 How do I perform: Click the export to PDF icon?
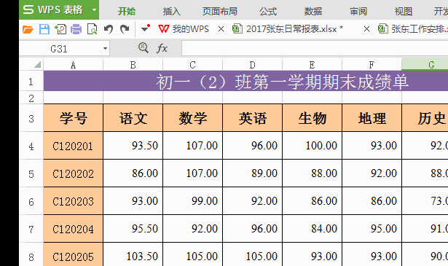pos(60,29)
